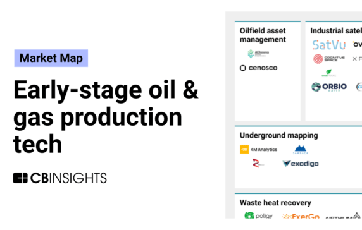362x230 pixels.
Task: Select the cenosco logo
Action: [259, 68]
